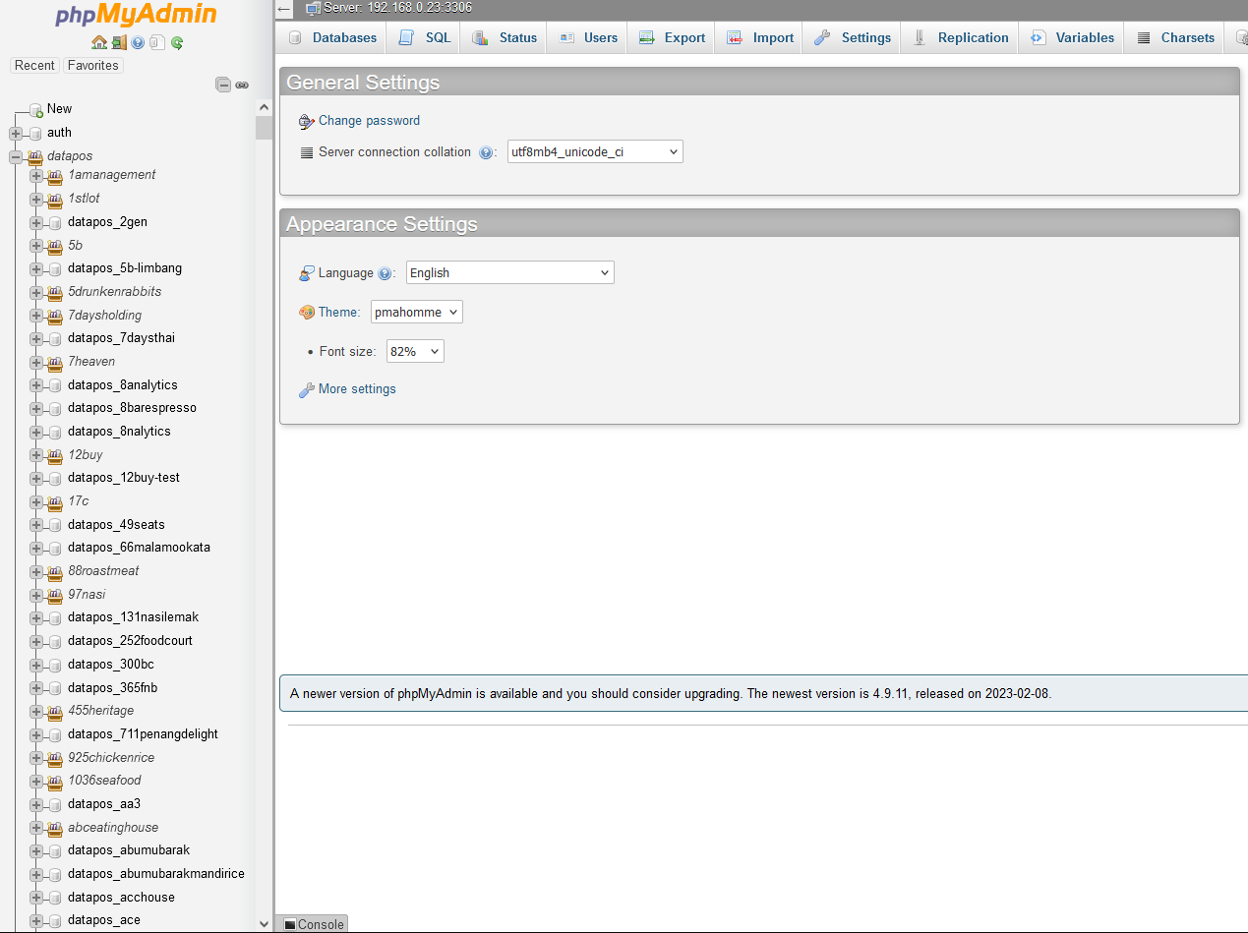Click the database icon of datapos_300bc
The height and width of the screenshot is (933, 1248).
pyautogui.click(x=56, y=665)
